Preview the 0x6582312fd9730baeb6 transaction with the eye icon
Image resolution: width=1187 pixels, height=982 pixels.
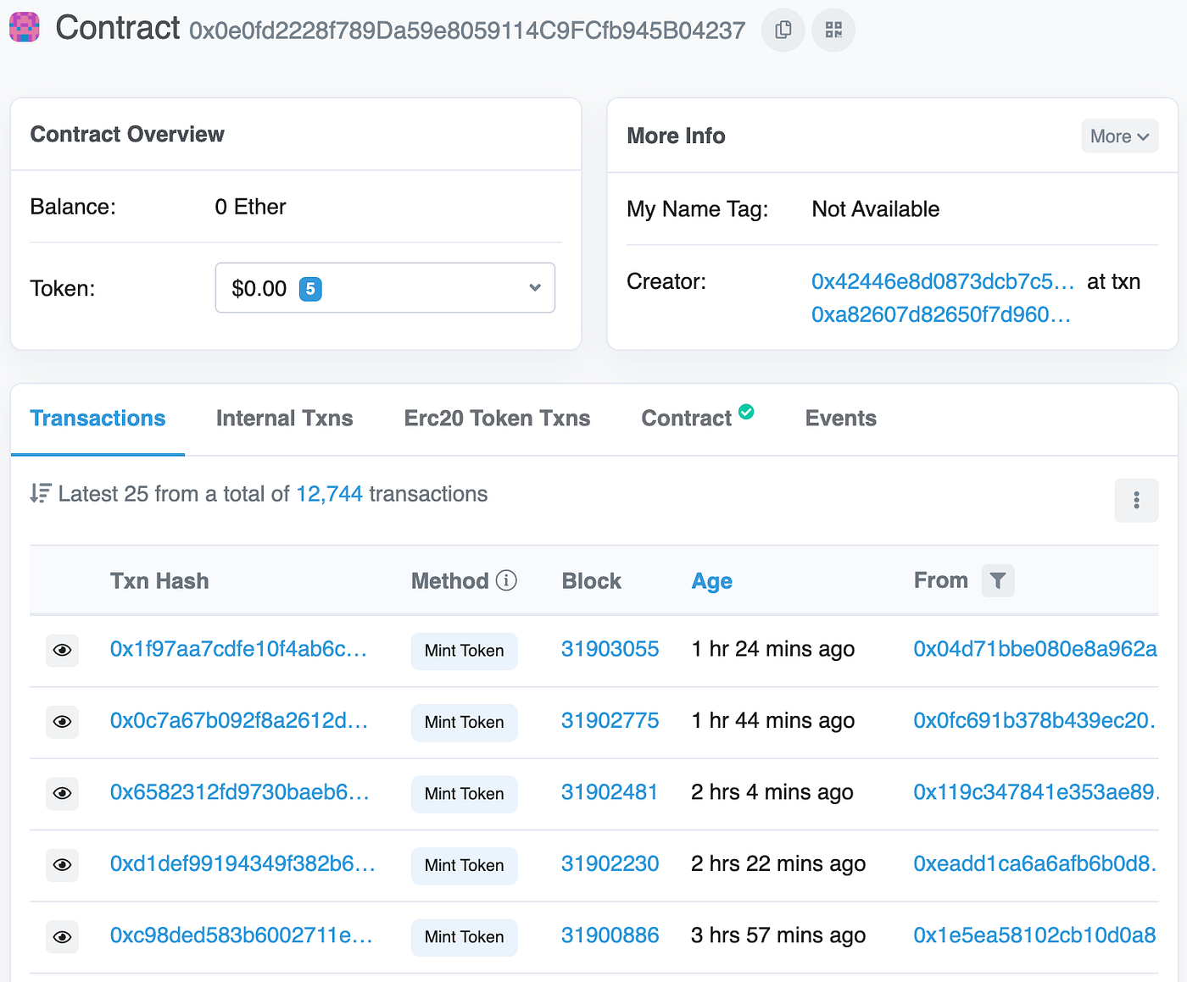click(62, 793)
